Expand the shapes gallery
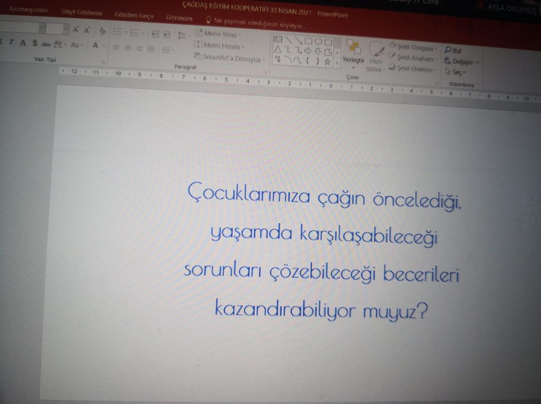This screenshot has height=404, width=541. tap(337, 63)
